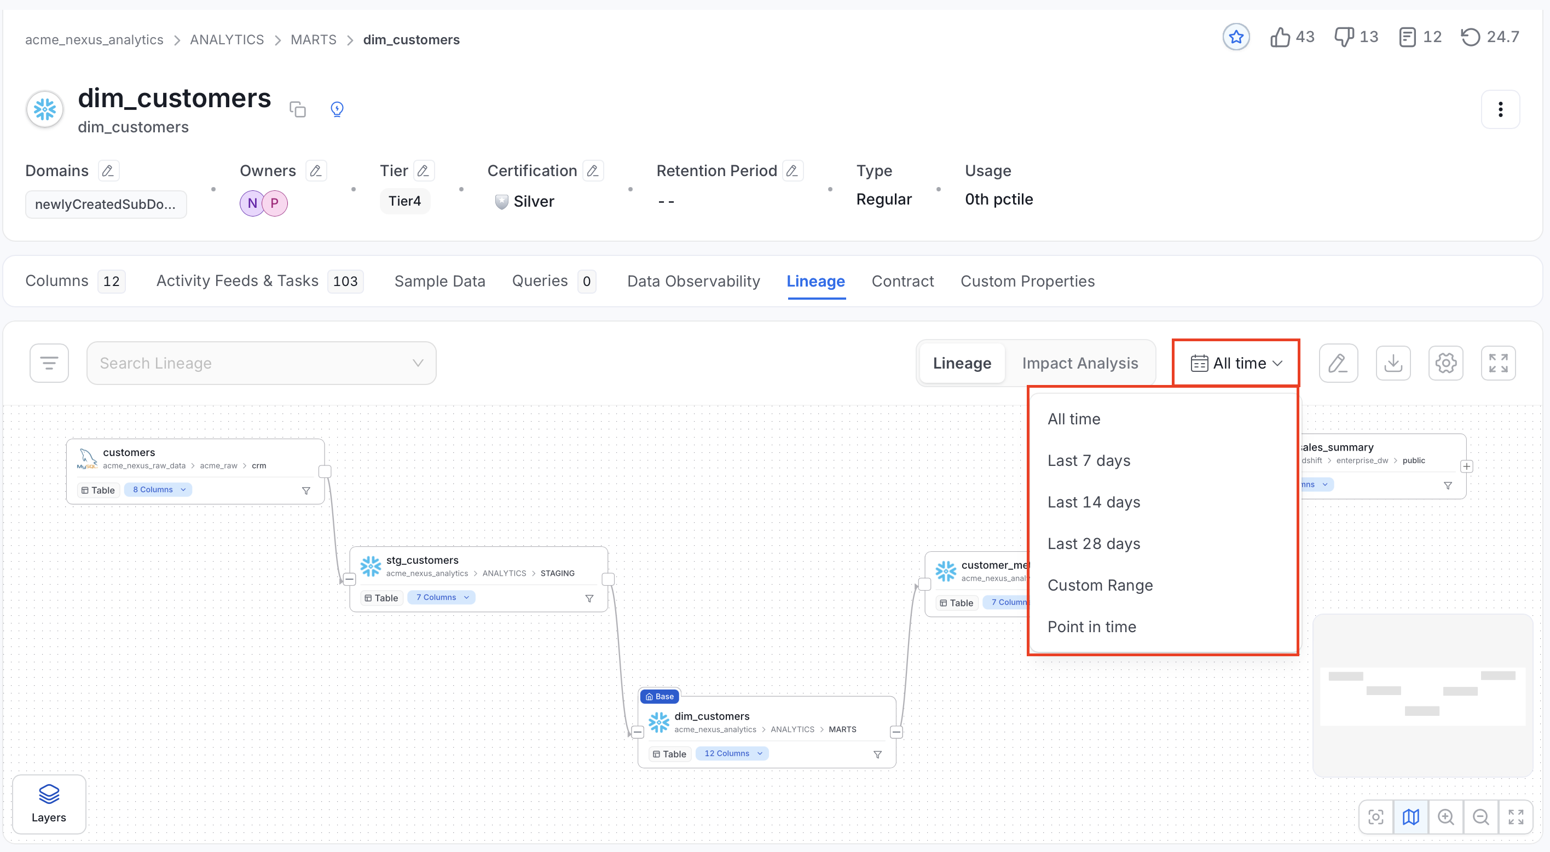Open the Layers button
Screen dimensions: 1550x852
(x=49, y=804)
